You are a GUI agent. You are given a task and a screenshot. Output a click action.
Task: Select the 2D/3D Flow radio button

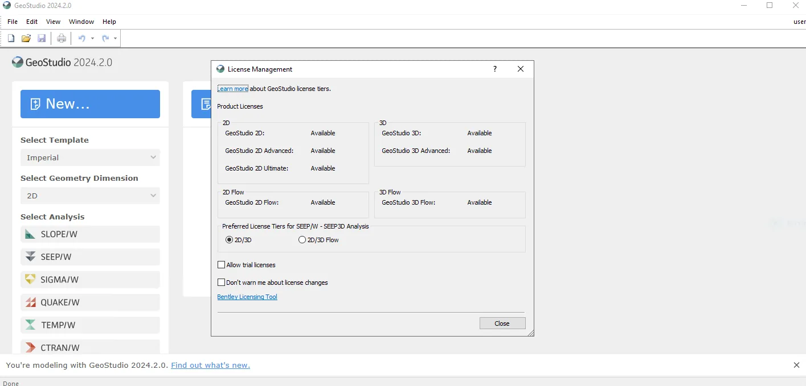click(302, 240)
